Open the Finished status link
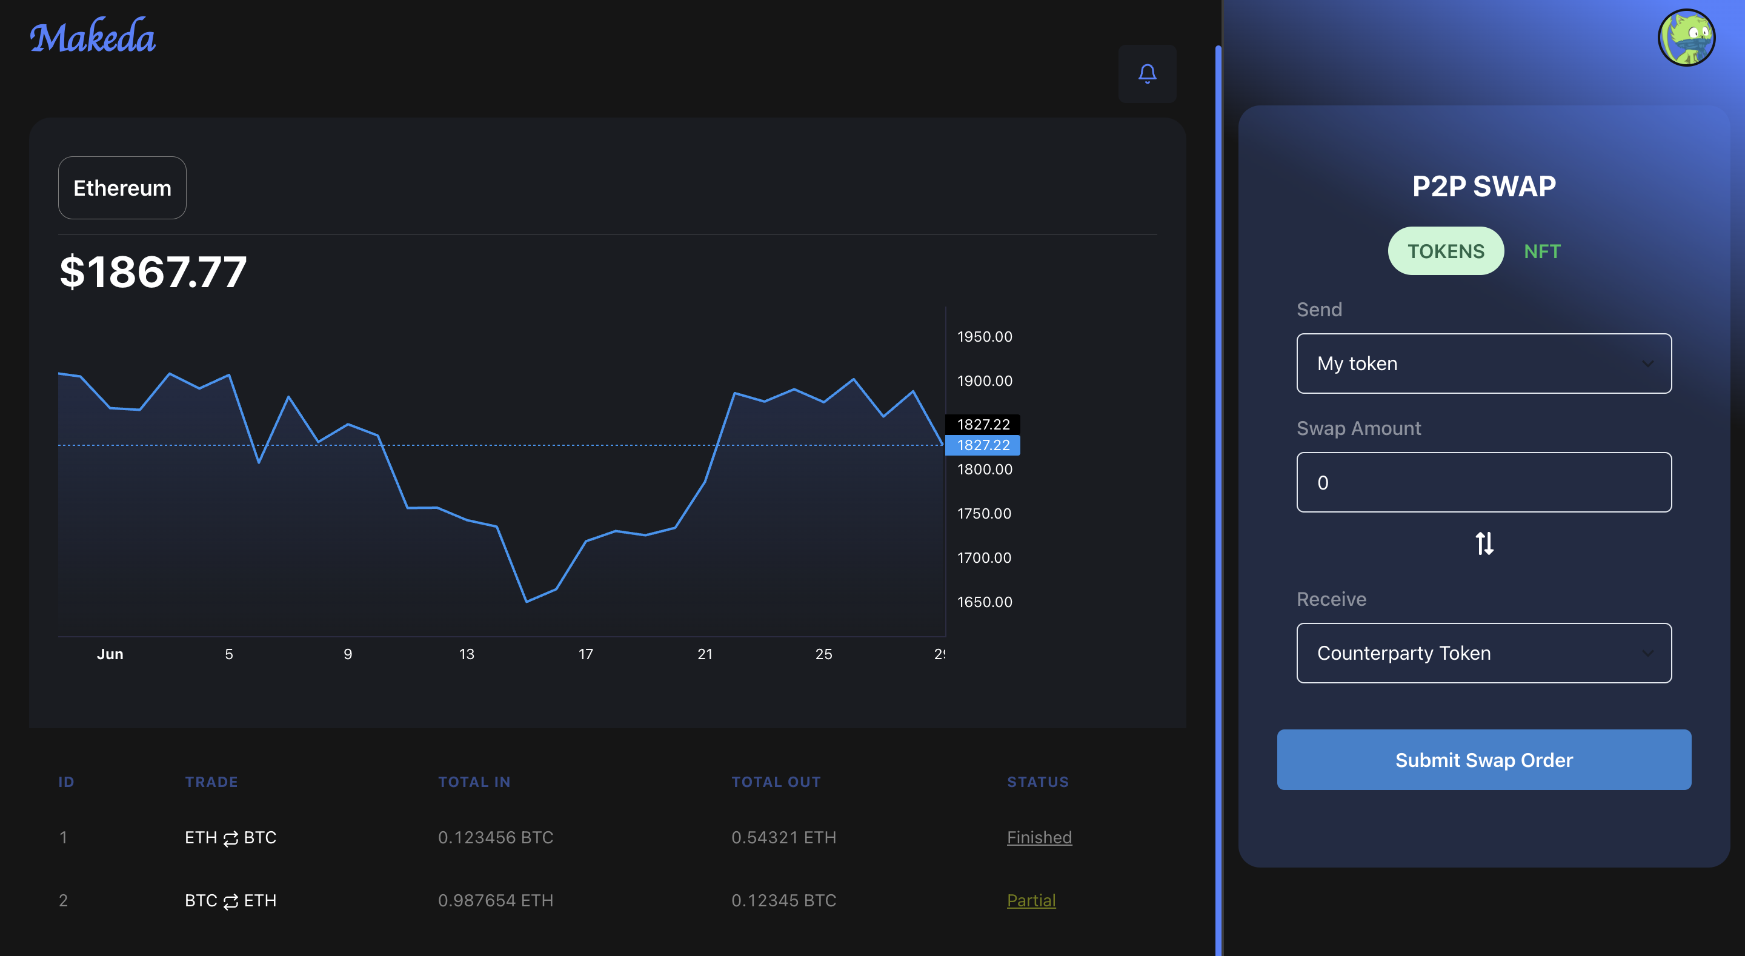Screen dimensions: 1745x956 tap(1039, 837)
